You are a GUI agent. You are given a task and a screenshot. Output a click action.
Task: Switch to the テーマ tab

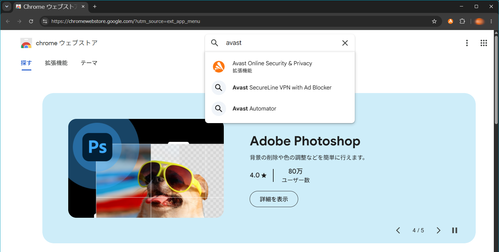tap(89, 63)
